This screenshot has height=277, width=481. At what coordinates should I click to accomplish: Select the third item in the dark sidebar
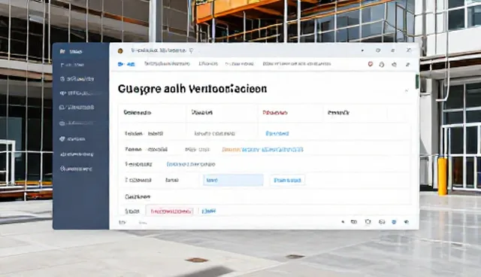77,79
